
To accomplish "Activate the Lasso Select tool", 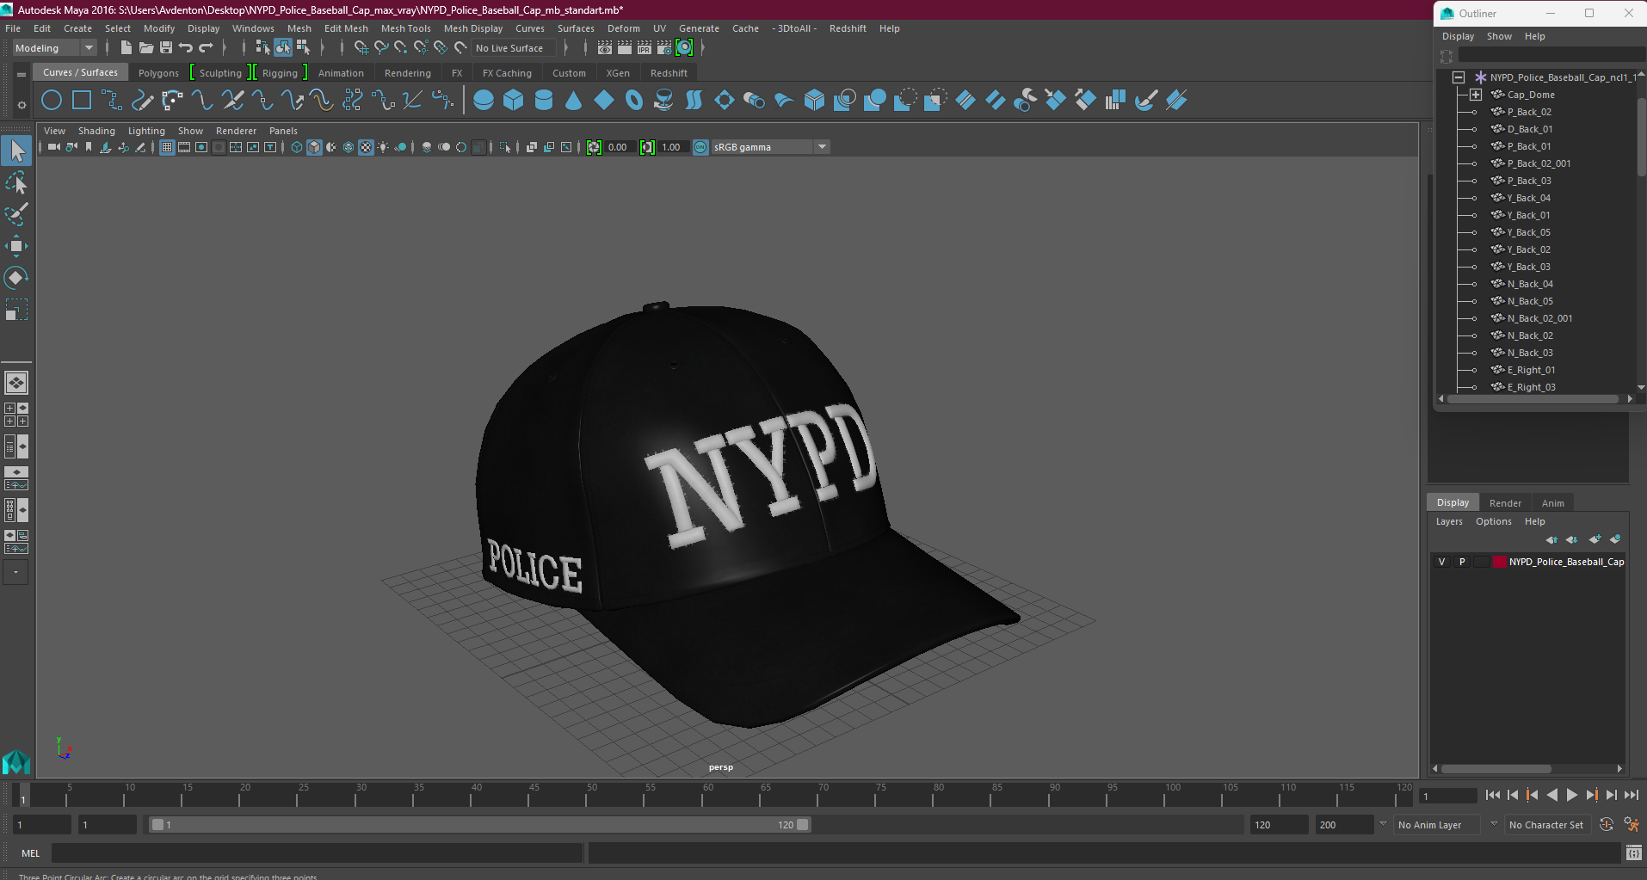I will [x=16, y=183].
